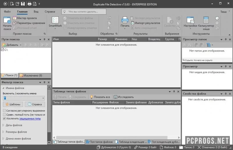Open Обработка group dialog launcher
This screenshot has height=150, width=233.
click(116, 34)
